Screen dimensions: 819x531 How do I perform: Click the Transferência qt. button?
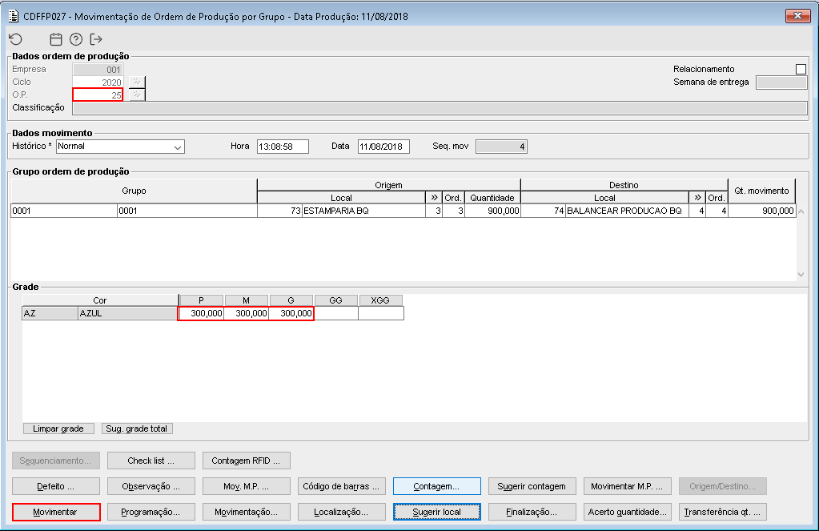coord(722,512)
